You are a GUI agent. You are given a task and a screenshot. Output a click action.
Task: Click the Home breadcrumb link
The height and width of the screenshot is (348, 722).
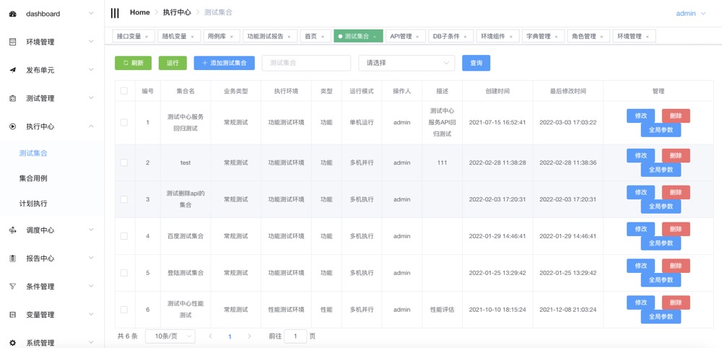(140, 12)
